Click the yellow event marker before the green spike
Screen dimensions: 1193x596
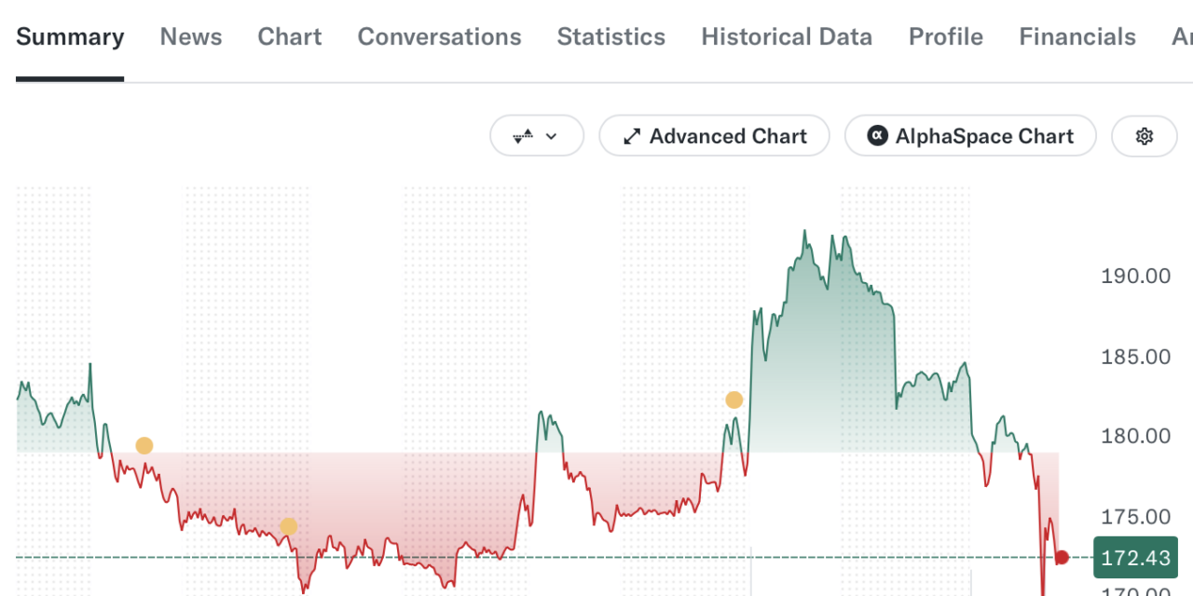point(734,400)
